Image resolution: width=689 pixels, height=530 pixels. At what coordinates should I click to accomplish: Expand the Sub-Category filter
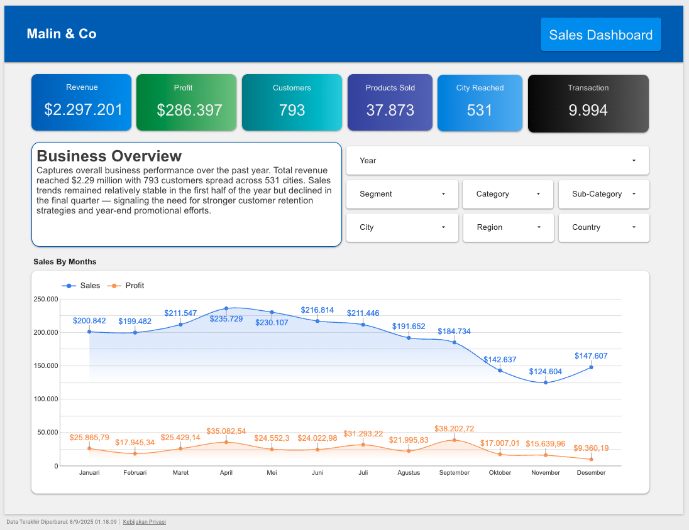(603, 194)
